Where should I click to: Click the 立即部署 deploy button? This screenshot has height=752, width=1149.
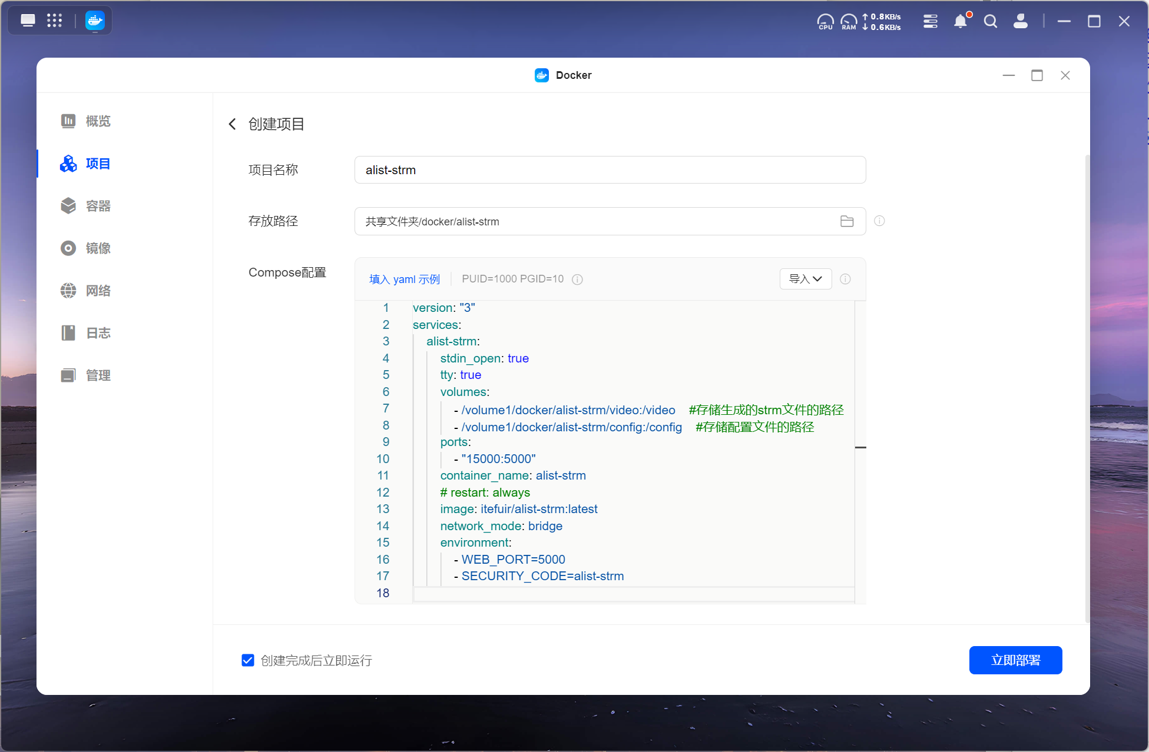pos(1015,660)
